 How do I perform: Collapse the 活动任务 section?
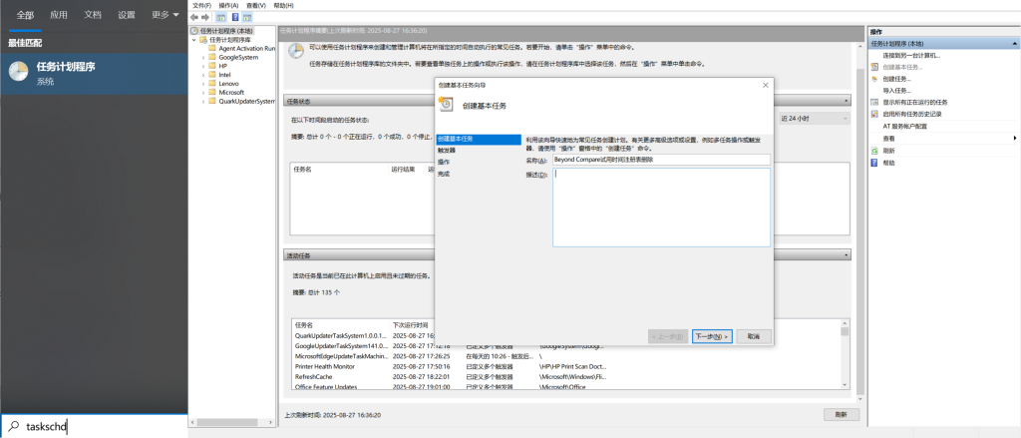847,255
